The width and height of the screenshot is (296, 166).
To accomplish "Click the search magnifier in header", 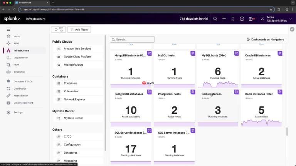I will [x=215, y=19].
